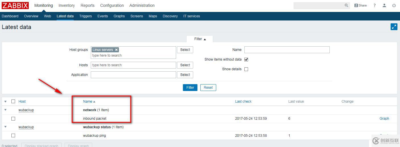
Task: Apply the blue Filter button
Action: (x=190, y=88)
